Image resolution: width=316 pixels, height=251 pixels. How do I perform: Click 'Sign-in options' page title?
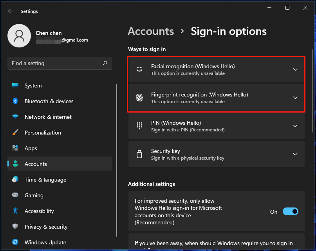pyautogui.click(x=229, y=31)
